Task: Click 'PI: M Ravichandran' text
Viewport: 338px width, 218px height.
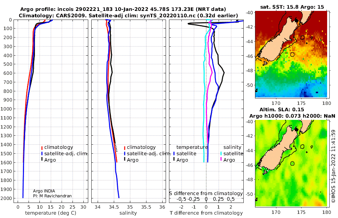Action: point(52,196)
